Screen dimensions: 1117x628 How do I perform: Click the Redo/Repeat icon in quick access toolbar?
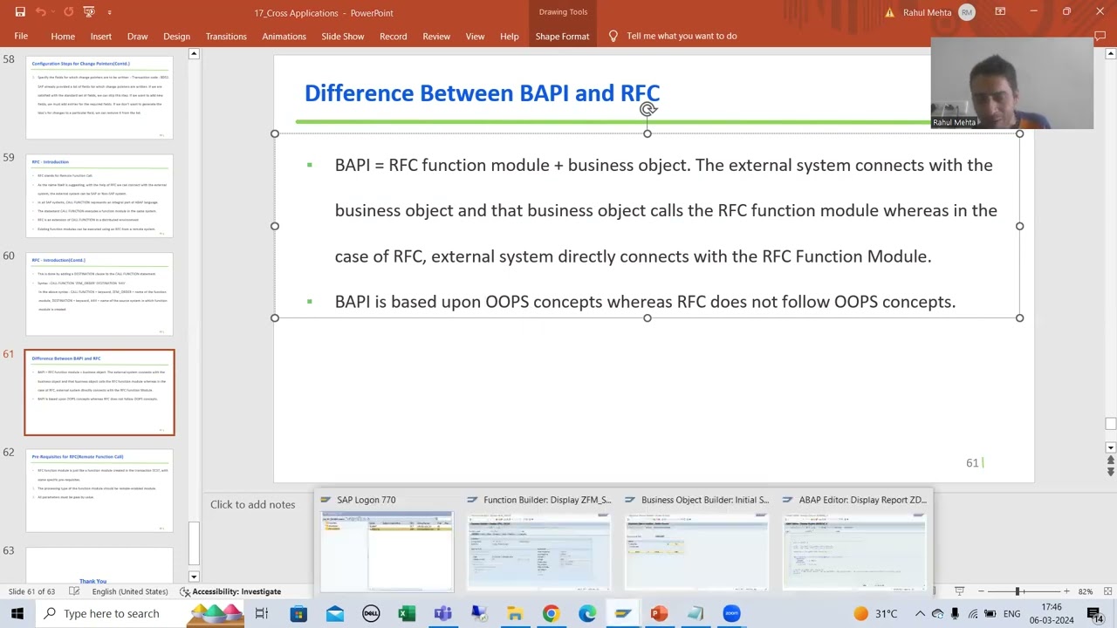pos(68,12)
